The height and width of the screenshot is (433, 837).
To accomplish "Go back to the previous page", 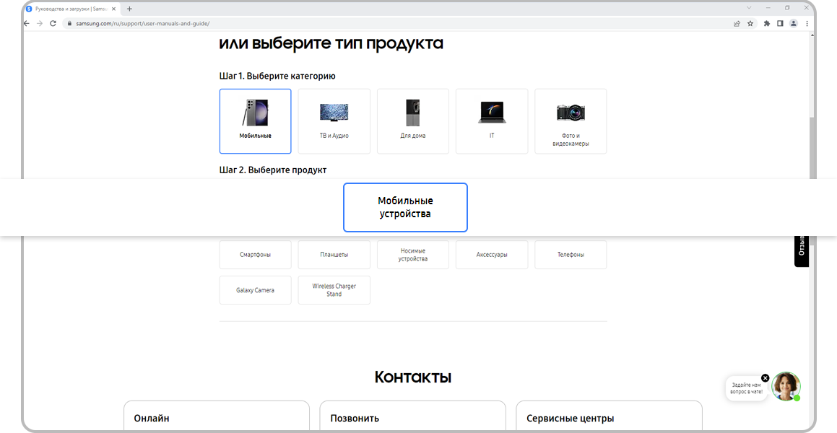I will (27, 24).
